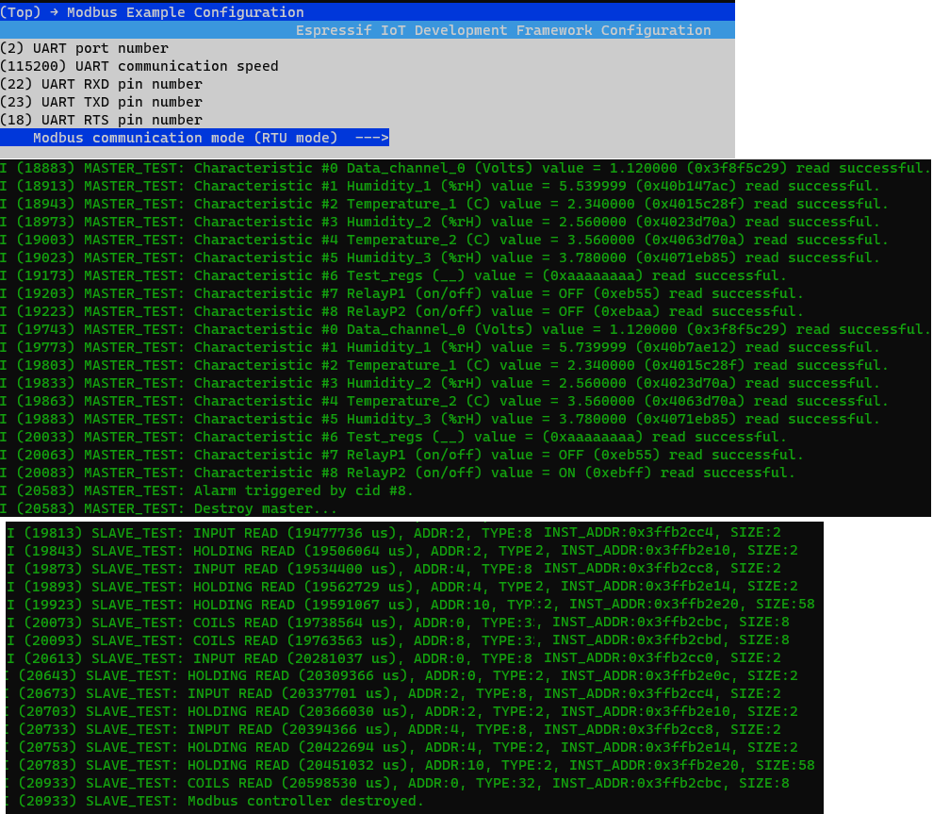Select (22) UART RXD pin number entry

point(101,84)
